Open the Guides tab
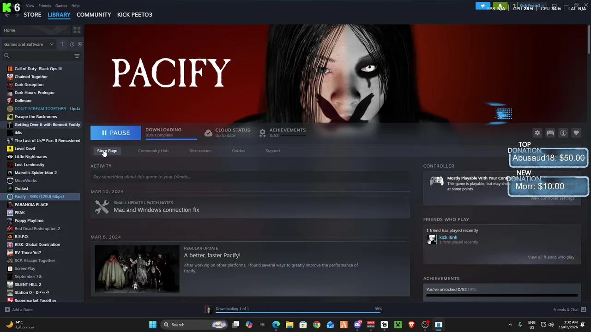 (x=238, y=151)
